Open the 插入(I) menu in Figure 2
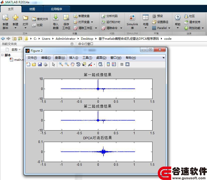The image size is (207, 180). coord(73,58)
